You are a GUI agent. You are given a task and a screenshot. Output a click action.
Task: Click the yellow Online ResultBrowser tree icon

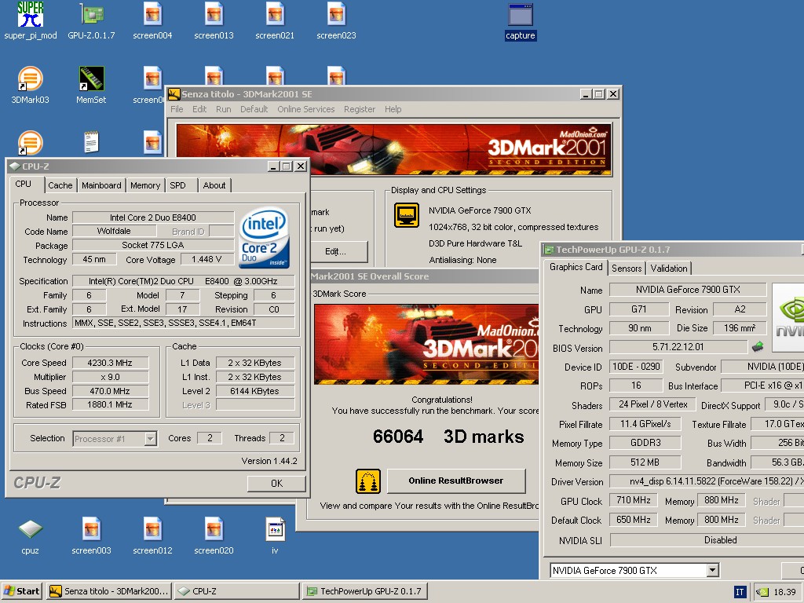[x=368, y=481]
